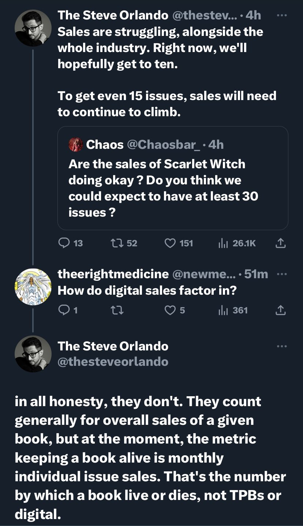Share theerightmedicine's reply tweet
Viewport: 303px width, 526px height.
coord(280,310)
